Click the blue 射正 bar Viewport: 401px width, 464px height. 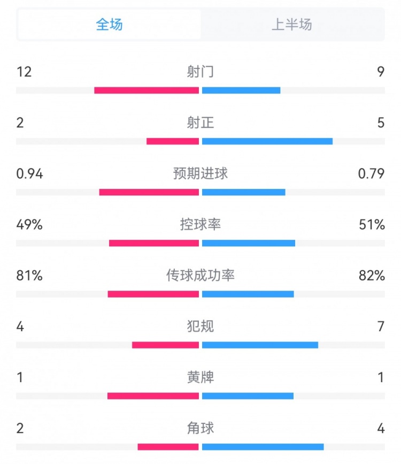pyautogui.click(x=267, y=141)
